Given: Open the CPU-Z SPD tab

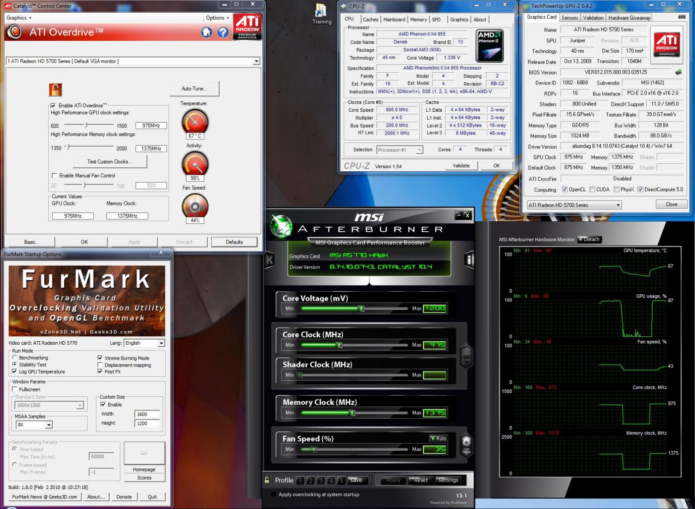Looking at the screenshot, I should click(436, 20).
